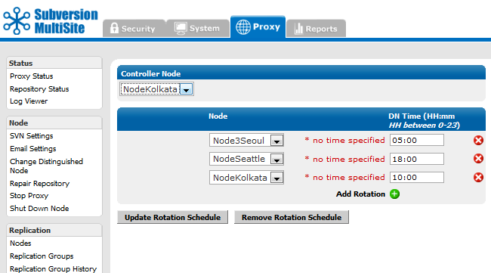Screen dimensions: 491x273
Task: Expand the Node3Seoul node dropdown
Action: click(246, 141)
